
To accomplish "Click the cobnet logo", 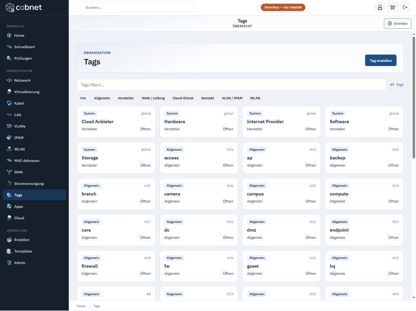I will click(x=24, y=7).
